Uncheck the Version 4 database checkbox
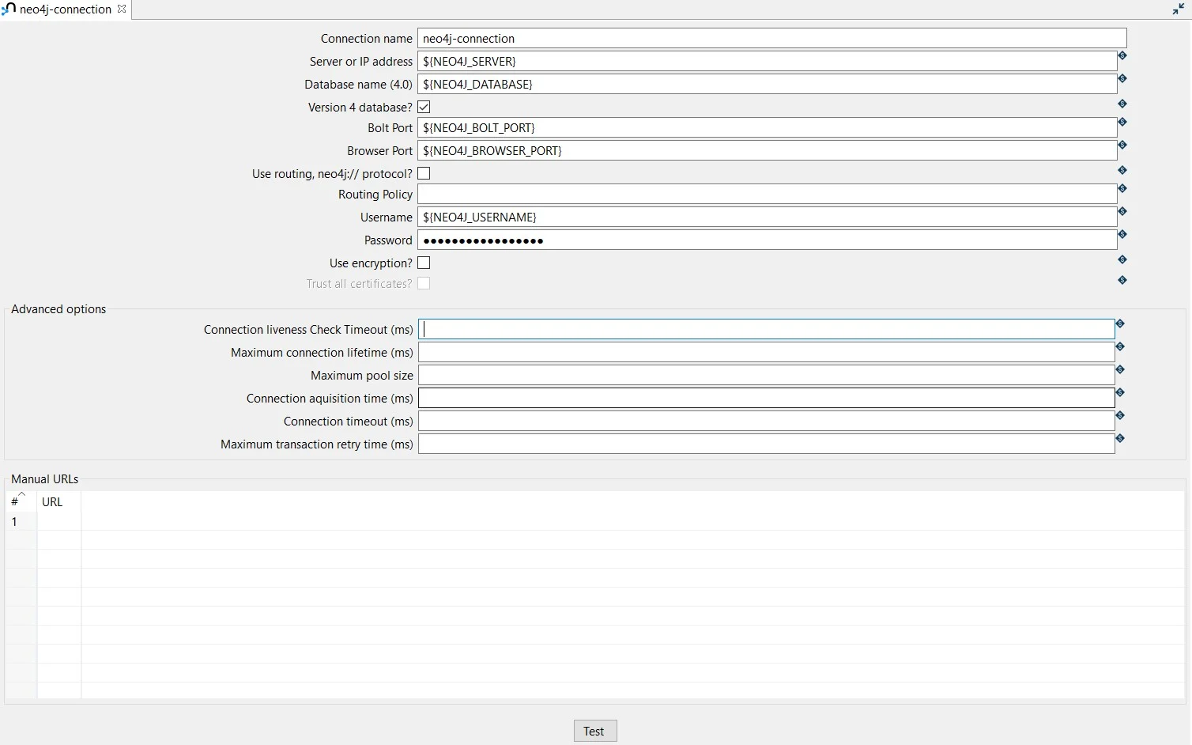 click(424, 106)
